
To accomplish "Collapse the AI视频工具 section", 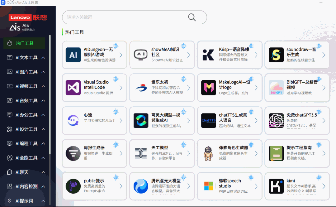I will coord(44,86).
